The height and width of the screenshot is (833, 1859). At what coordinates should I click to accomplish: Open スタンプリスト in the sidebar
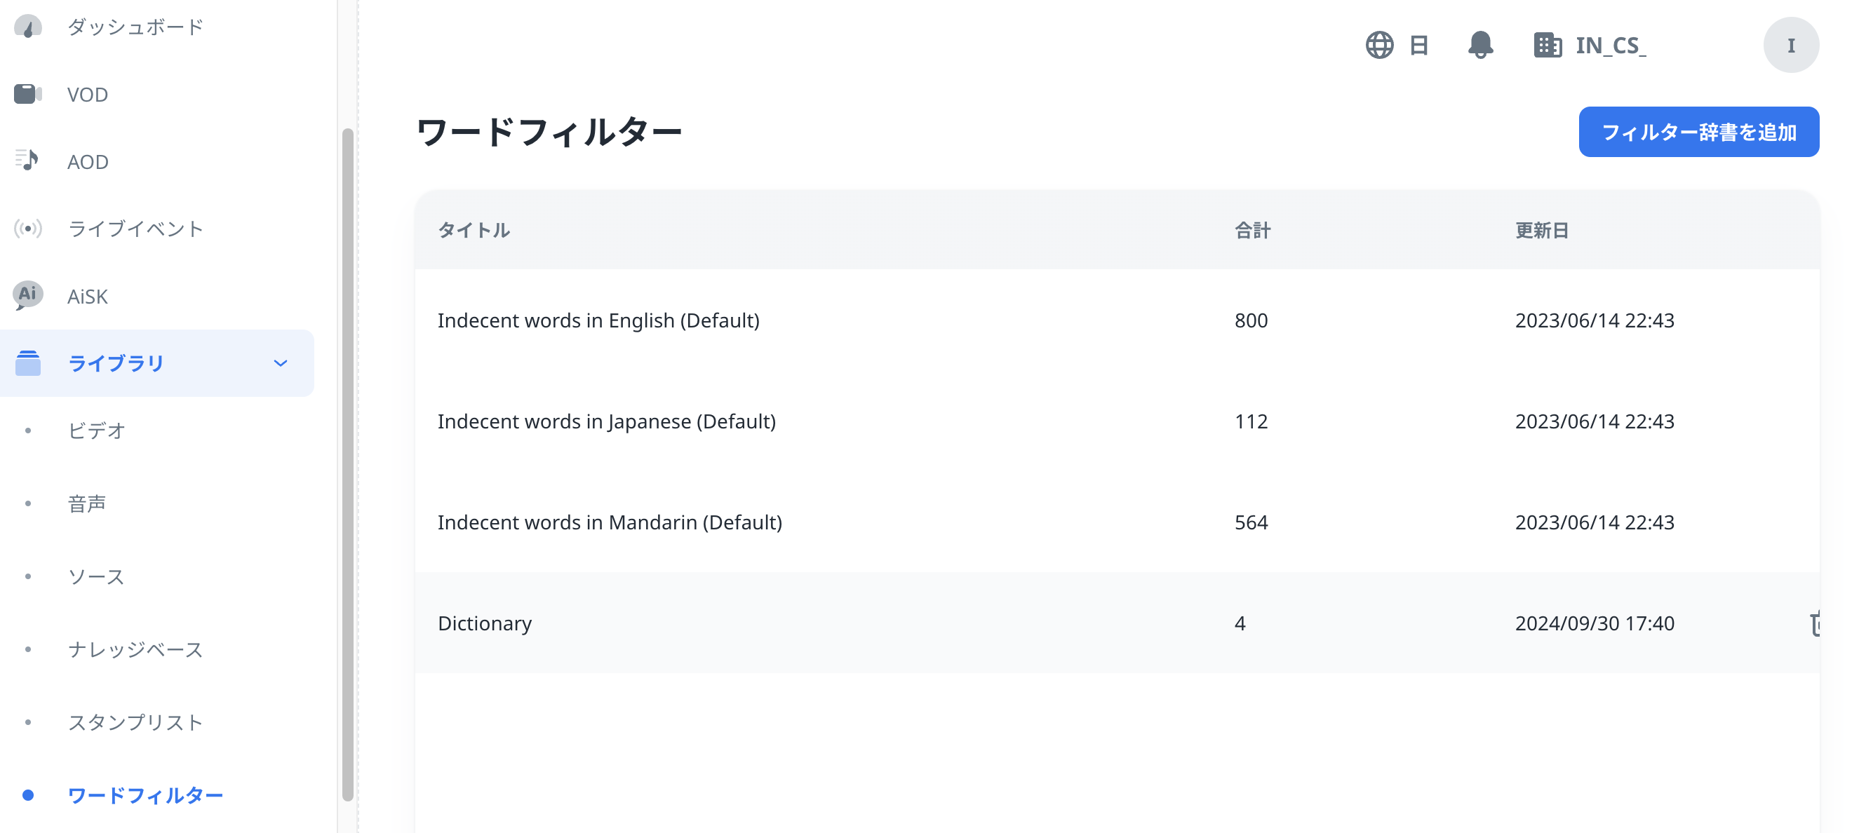point(134,722)
